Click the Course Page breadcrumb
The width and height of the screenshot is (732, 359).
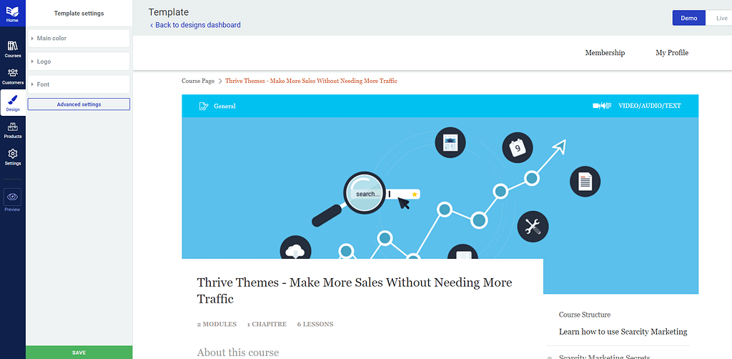(198, 81)
